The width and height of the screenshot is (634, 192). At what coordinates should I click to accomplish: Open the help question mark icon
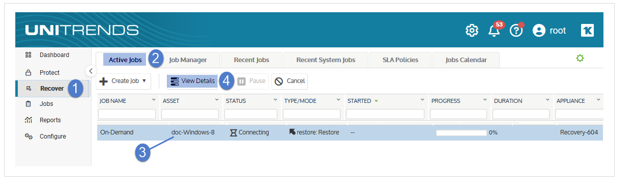[x=516, y=30]
